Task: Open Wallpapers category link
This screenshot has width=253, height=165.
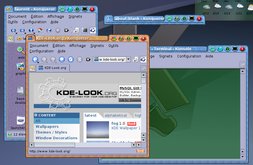Action: (47, 127)
